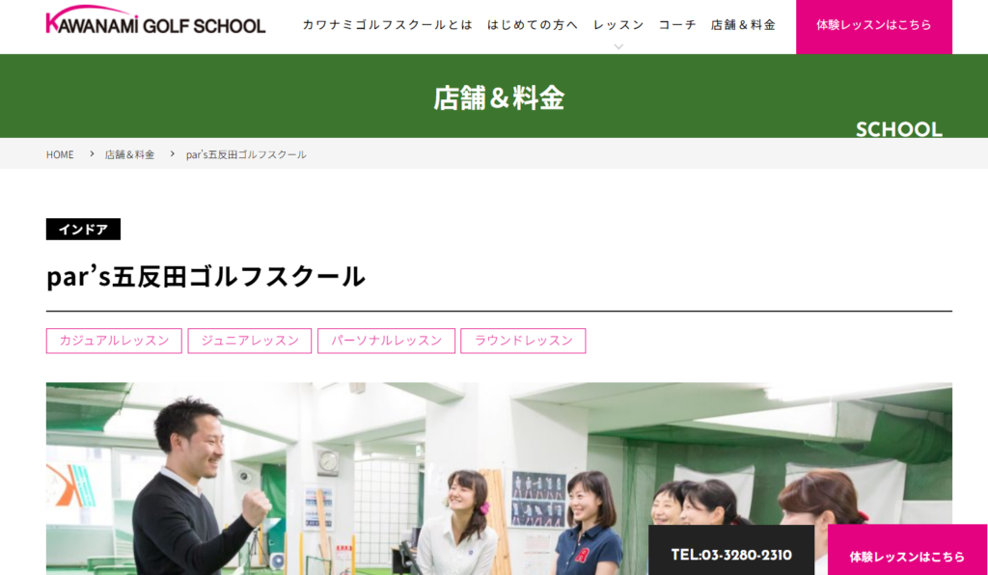Choose the ラウンドレッスン tag
Viewport: 988px width, 575px height.
click(x=523, y=341)
